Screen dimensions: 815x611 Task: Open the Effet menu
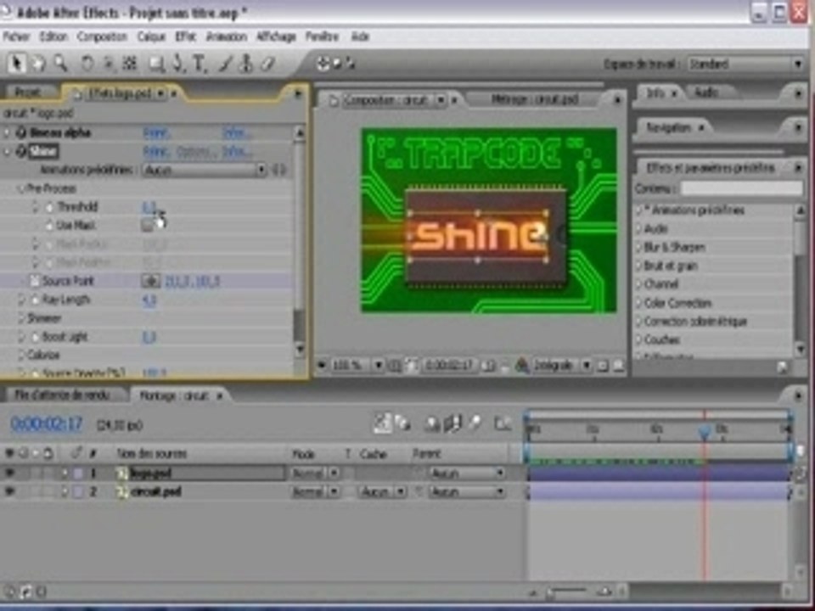pyautogui.click(x=186, y=36)
